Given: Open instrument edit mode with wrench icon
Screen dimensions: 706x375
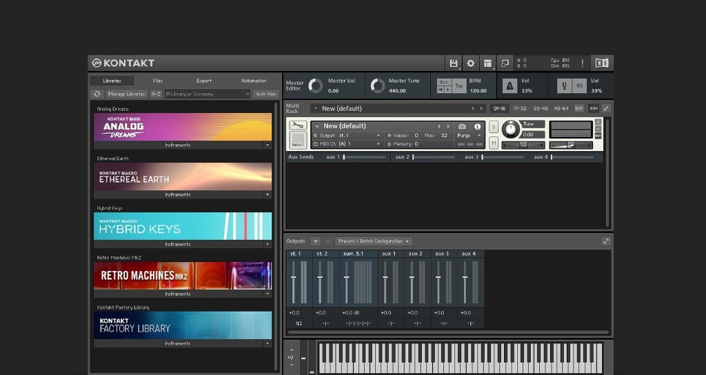Looking at the screenshot, I should click(x=298, y=126).
